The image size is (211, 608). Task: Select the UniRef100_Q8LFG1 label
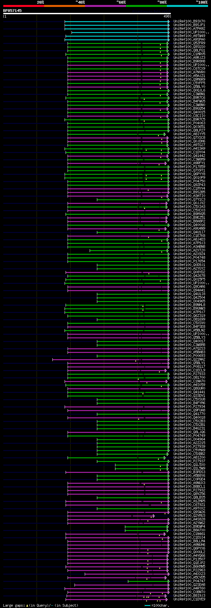tap(189, 51)
